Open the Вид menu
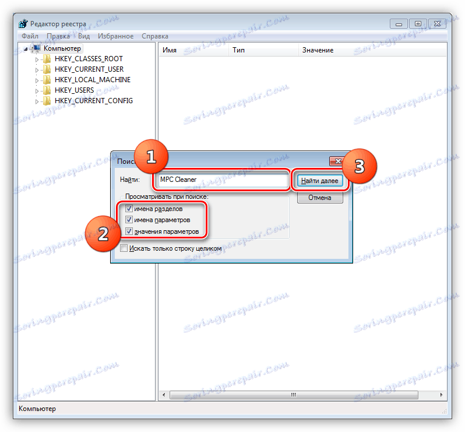This screenshot has width=465, height=432. click(x=84, y=36)
